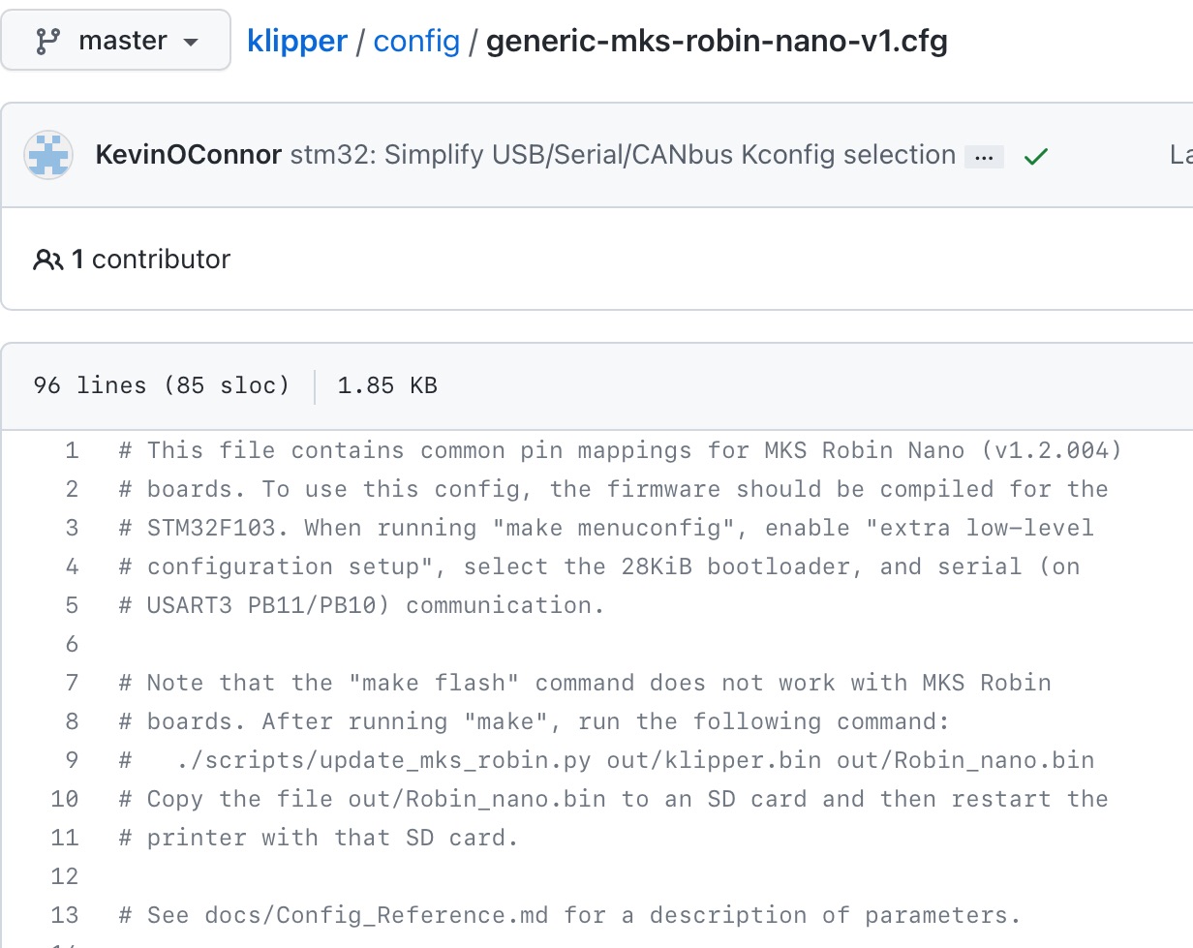Click the update_mks_robin.py command line
Viewport: 1193px width, 948px height.
coord(607,760)
